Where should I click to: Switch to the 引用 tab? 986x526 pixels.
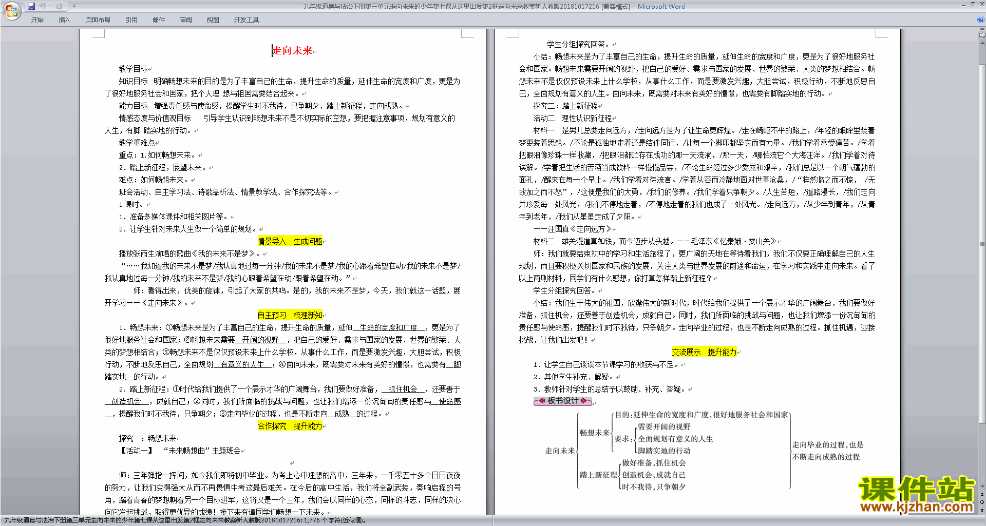[131, 20]
